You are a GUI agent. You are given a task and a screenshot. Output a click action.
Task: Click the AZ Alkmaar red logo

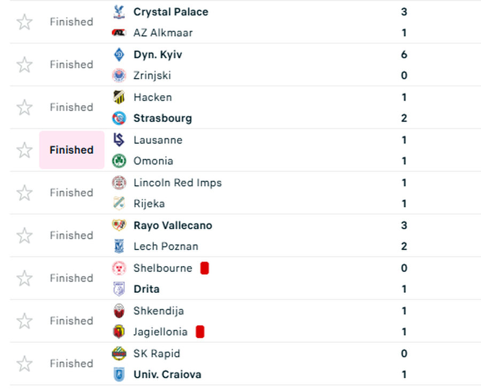(x=119, y=33)
